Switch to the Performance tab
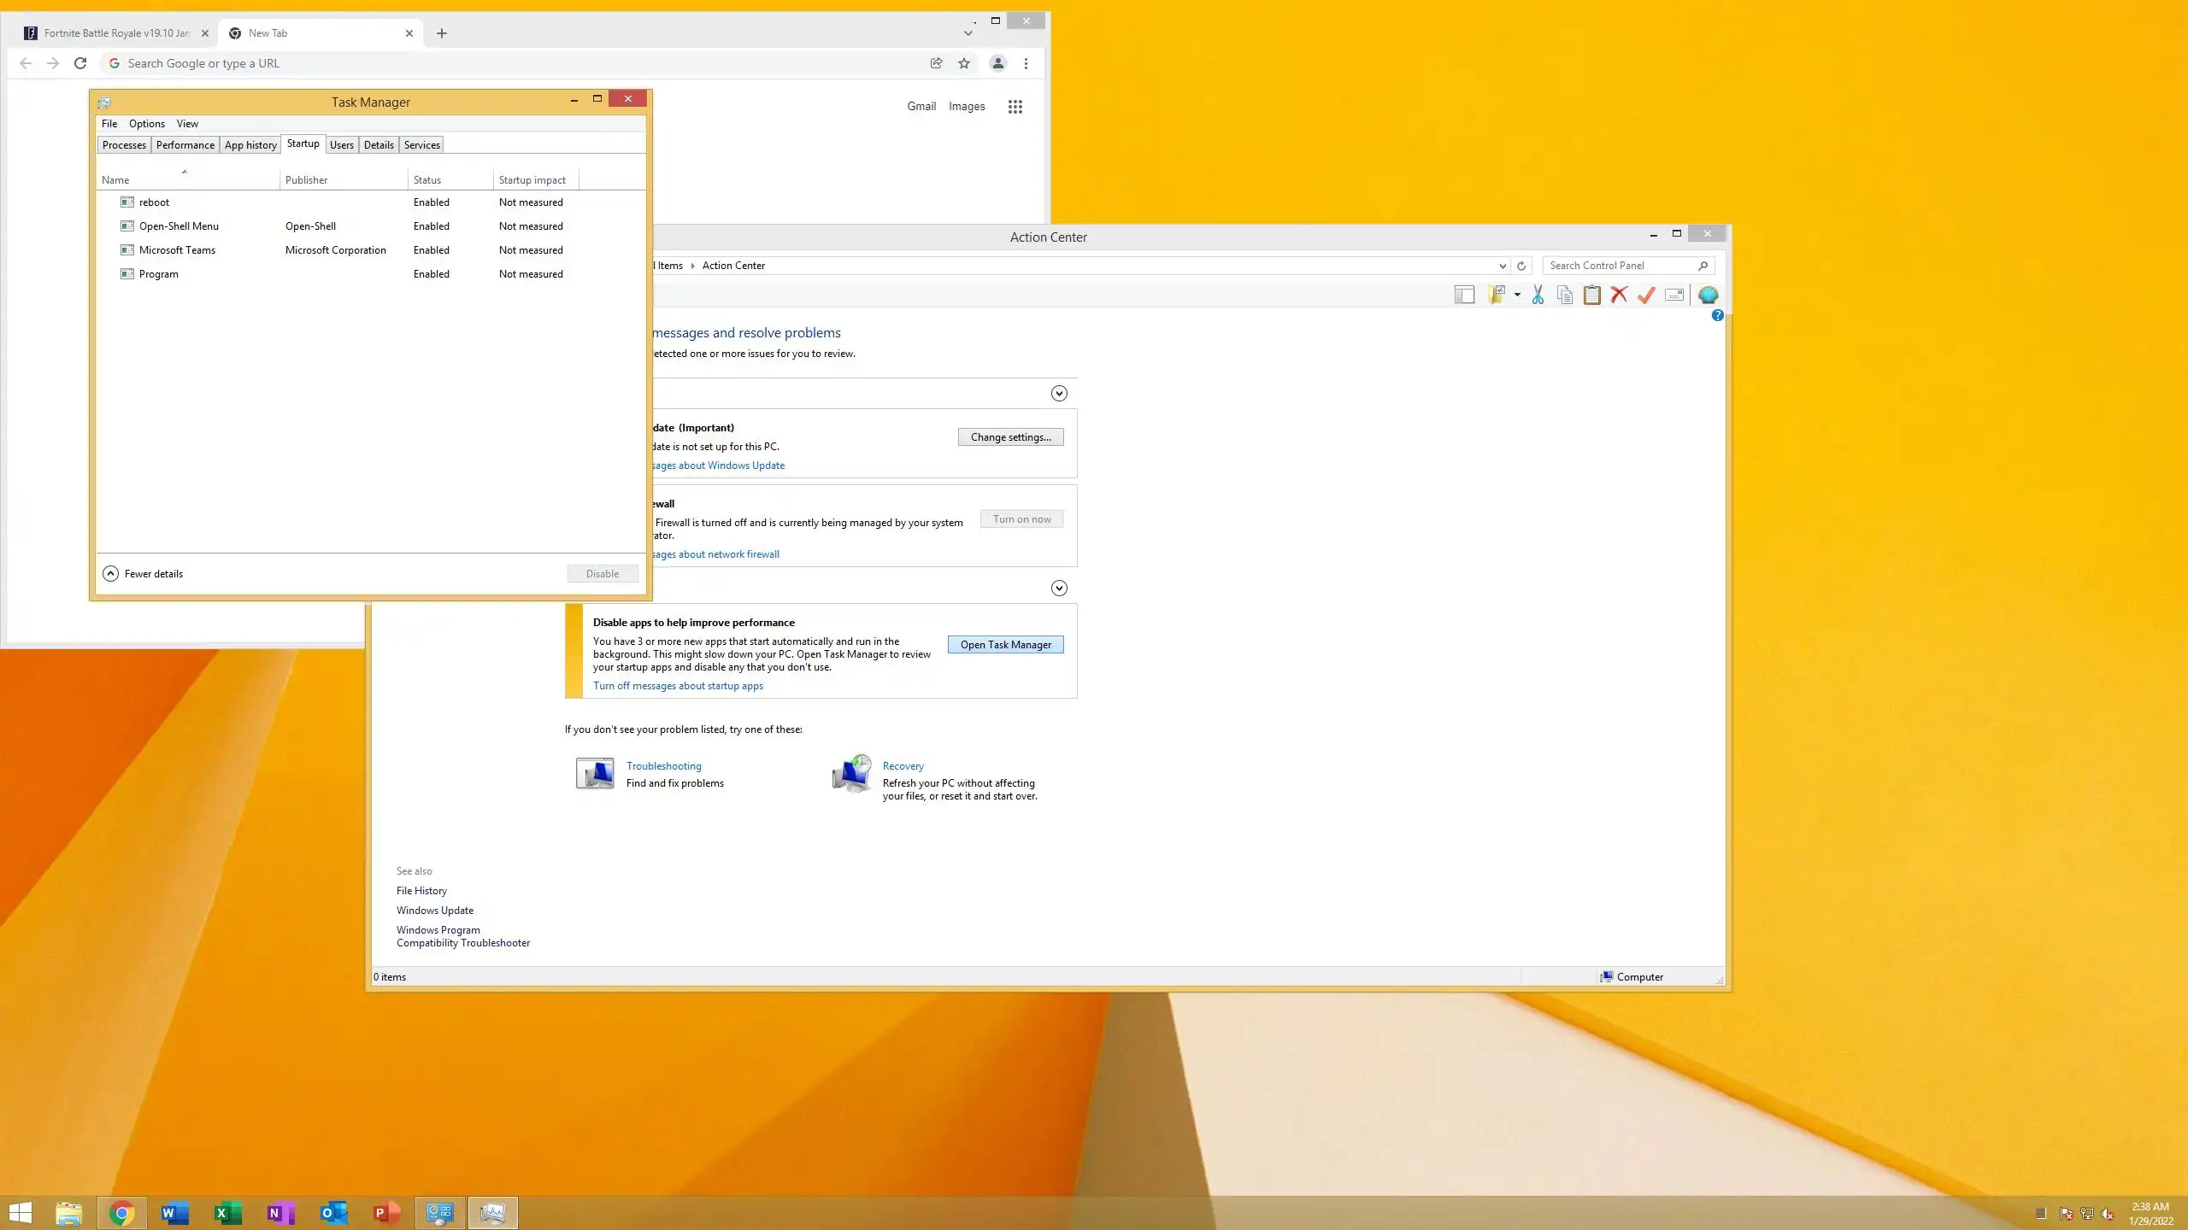This screenshot has width=2188, height=1230. click(x=185, y=145)
